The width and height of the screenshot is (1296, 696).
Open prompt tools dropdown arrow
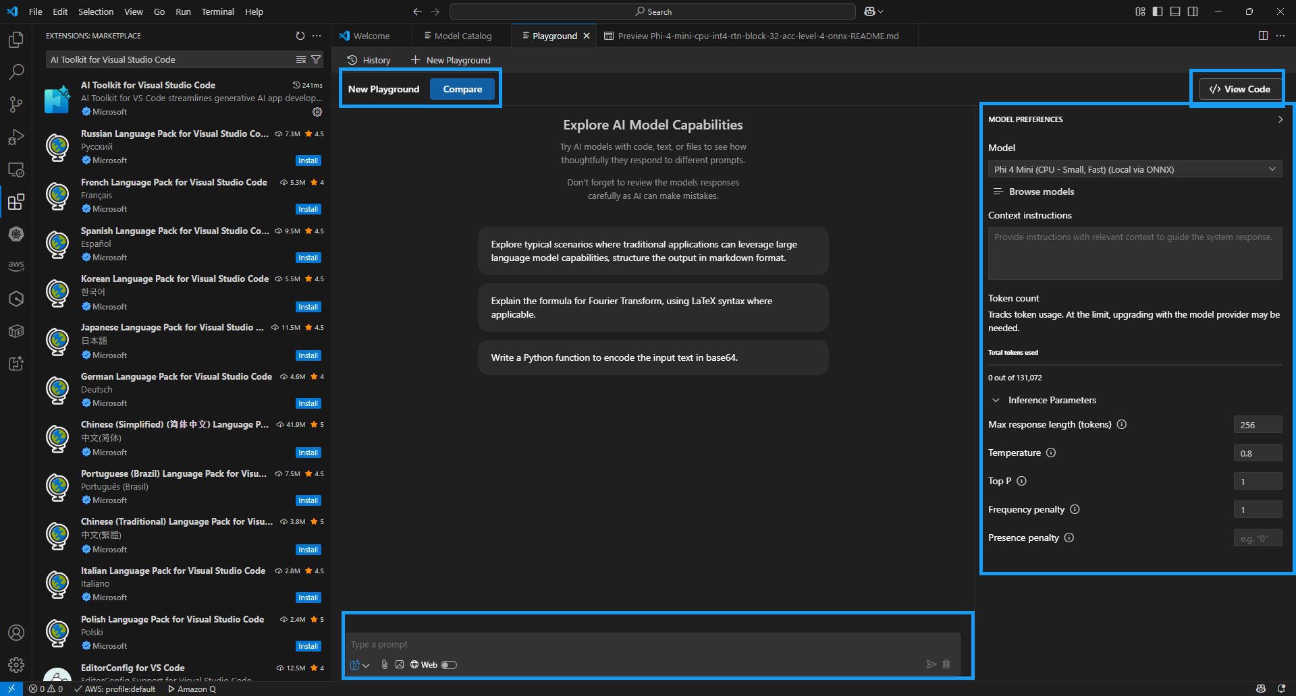pyautogui.click(x=367, y=665)
